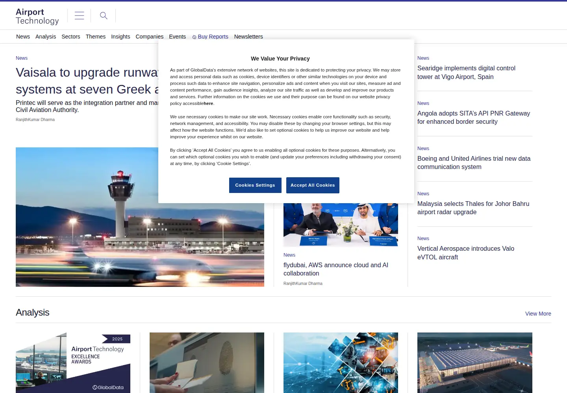
Task: Open flydubai, AWS cloud and AI article
Action: coord(336,269)
